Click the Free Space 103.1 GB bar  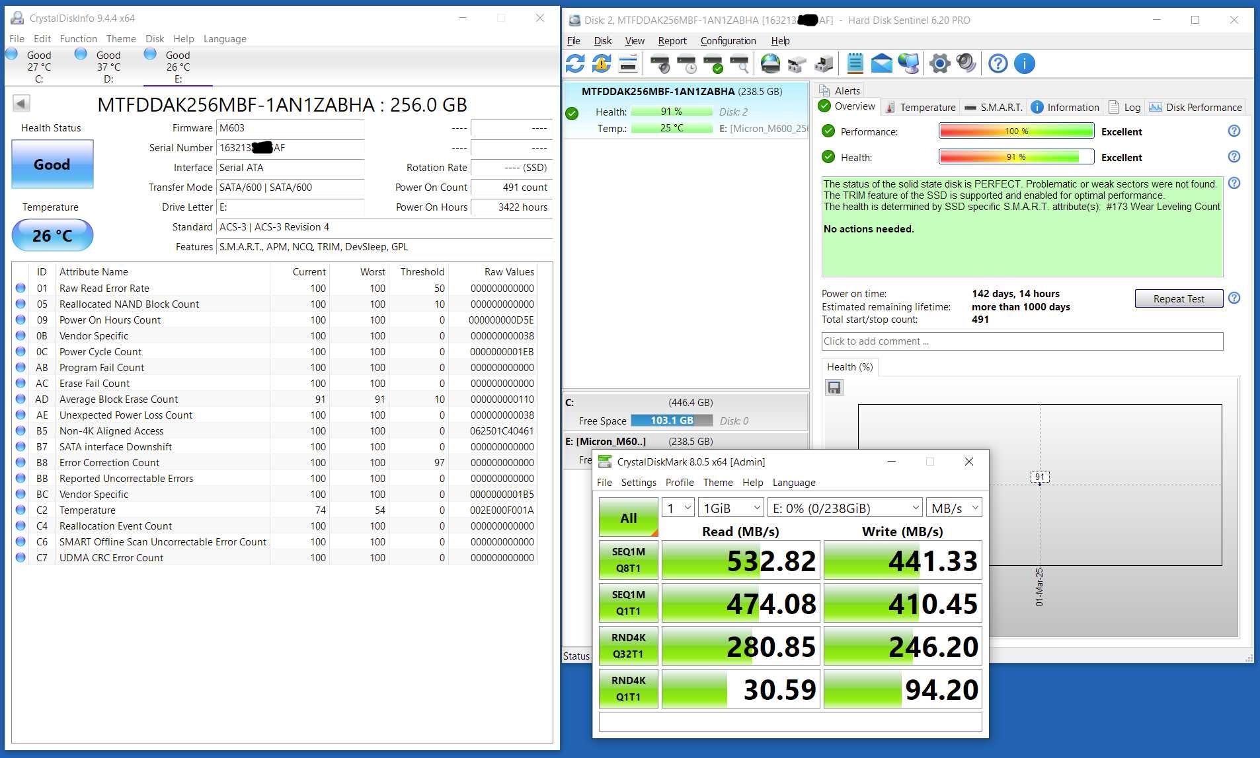tap(672, 420)
